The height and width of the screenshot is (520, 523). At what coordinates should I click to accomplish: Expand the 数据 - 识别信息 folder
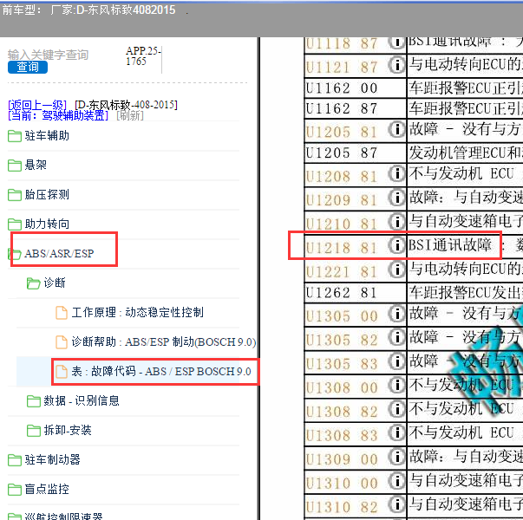[33, 400]
